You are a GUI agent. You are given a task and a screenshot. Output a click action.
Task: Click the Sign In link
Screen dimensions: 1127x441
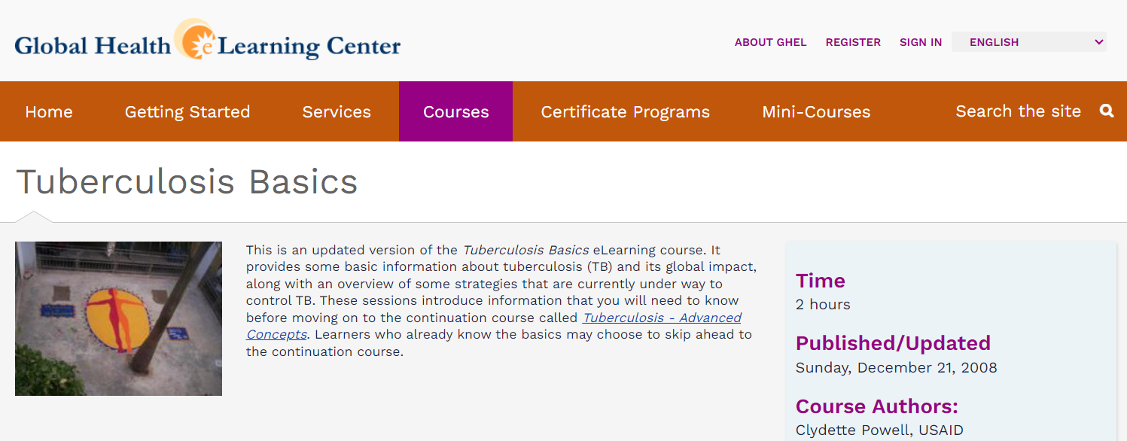[x=920, y=42]
